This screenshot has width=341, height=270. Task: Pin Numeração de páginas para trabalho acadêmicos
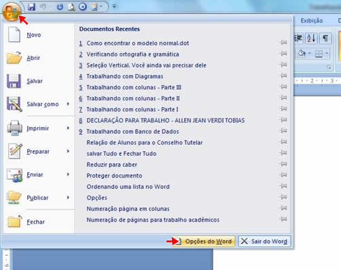(283, 219)
